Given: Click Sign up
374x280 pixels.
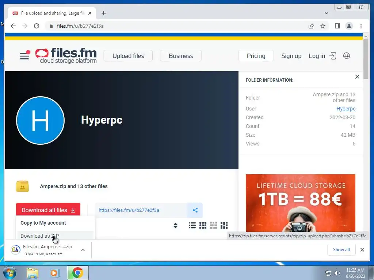Looking at the screenshot, I should [291, 56].
